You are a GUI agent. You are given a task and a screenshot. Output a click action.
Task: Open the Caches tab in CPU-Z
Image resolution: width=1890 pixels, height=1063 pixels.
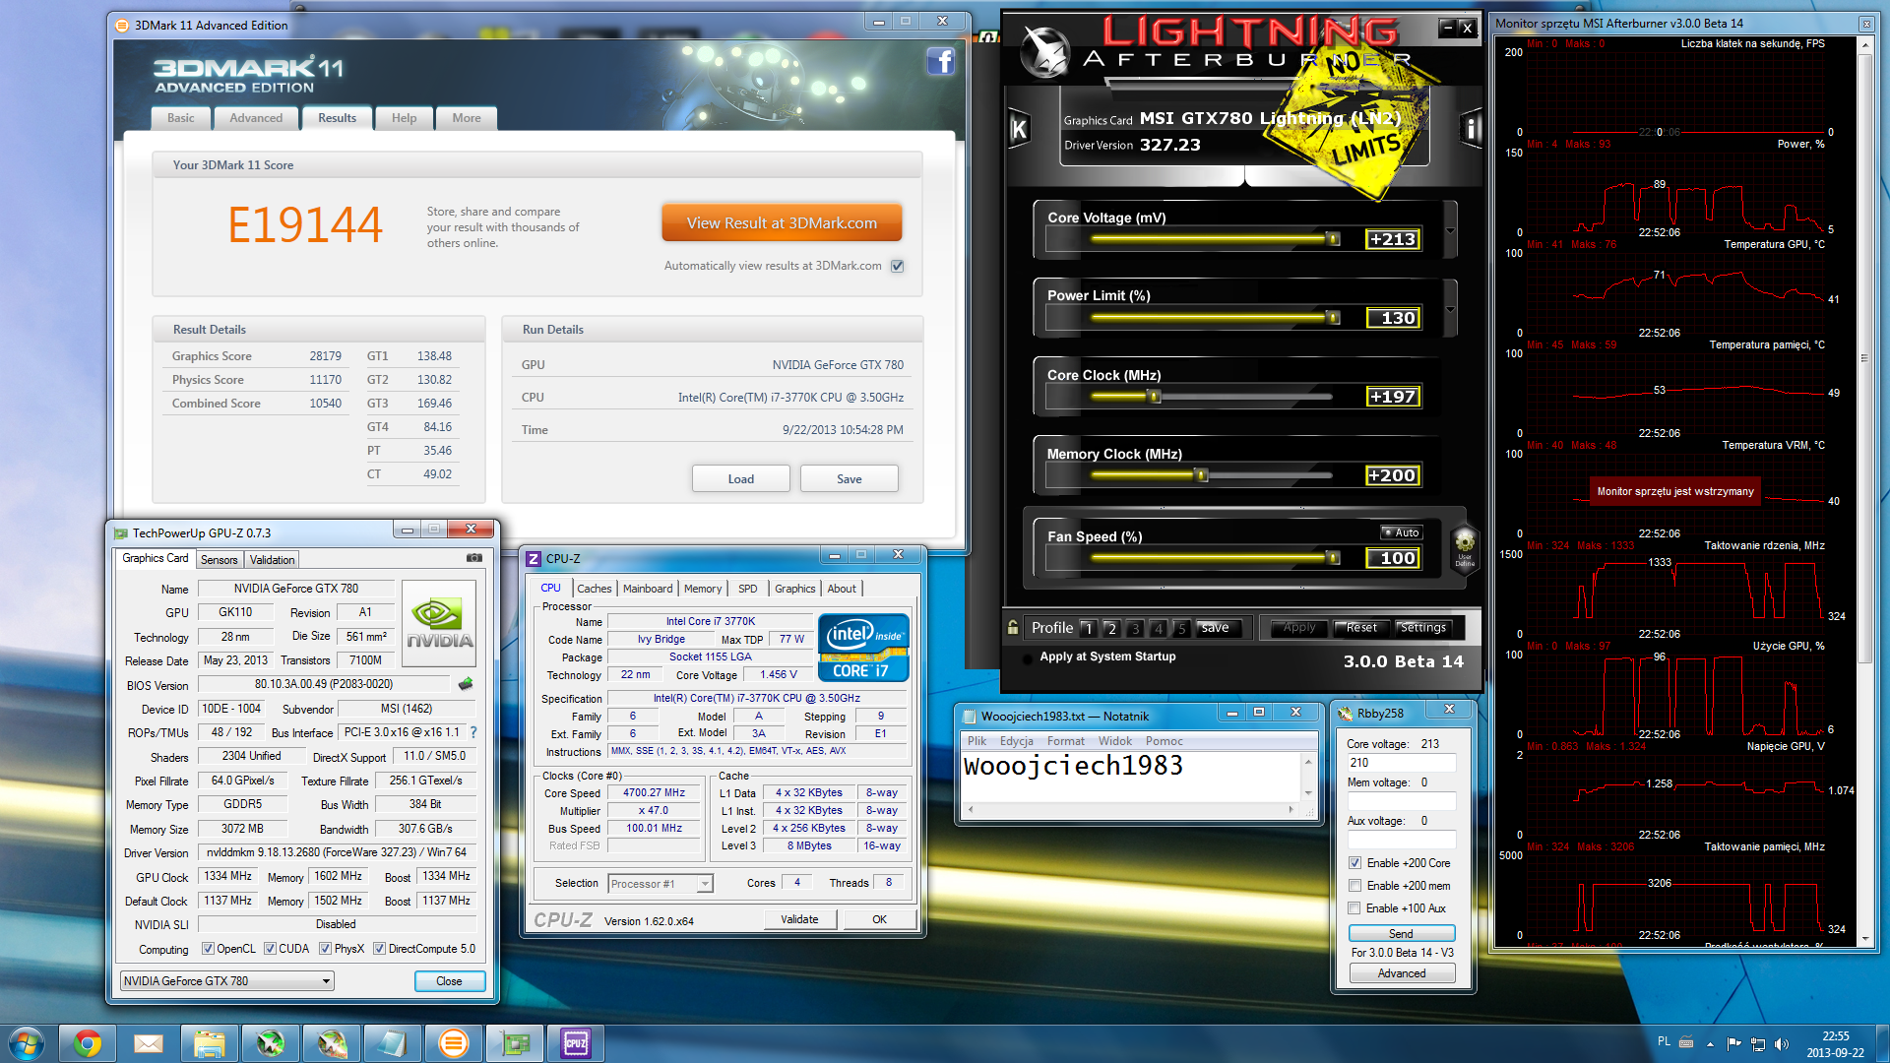coord(594,589)
